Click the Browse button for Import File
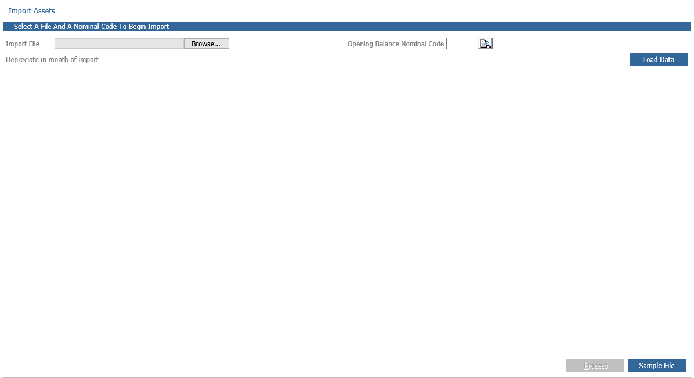This screenshot has width=694, height=378. coord(206,43)
